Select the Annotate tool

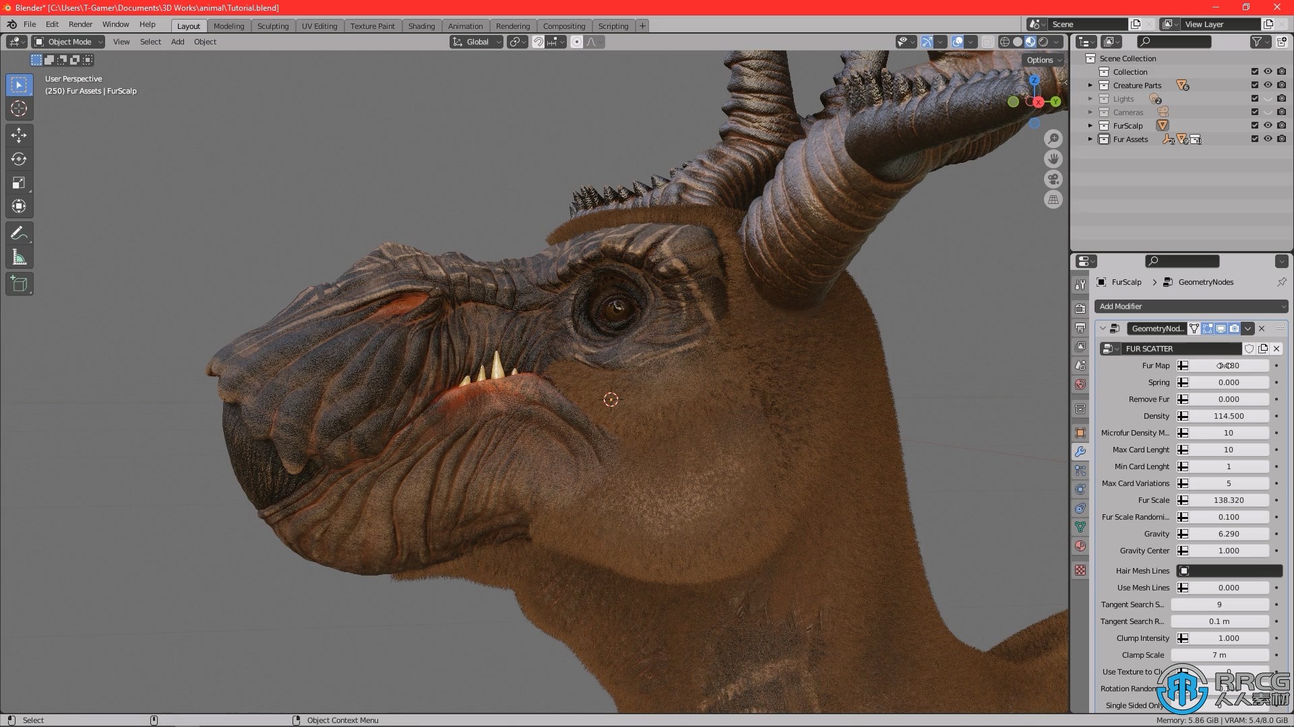click(19, 234)
